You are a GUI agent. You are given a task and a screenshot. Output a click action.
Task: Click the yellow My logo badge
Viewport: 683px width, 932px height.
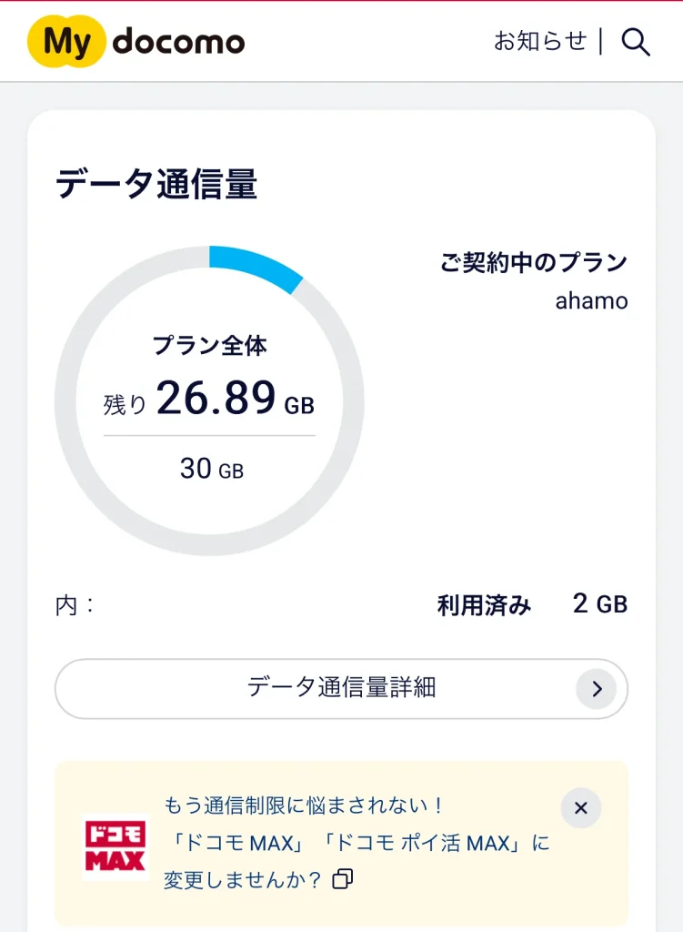point(67,42)
